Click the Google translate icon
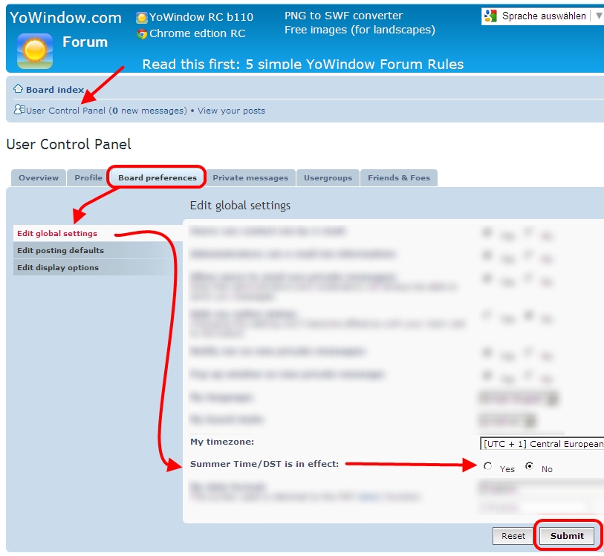The width and height of the screenshot is (604, 556). point(490,16)
